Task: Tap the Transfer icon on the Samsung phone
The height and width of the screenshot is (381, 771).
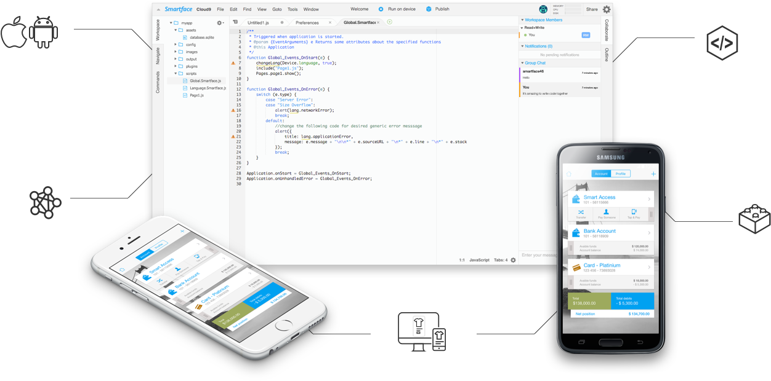Action: pos(581,213)
